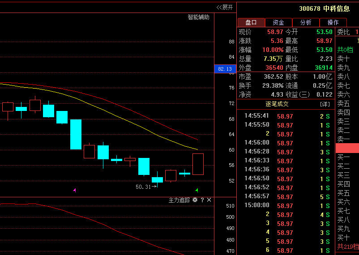Click the 14:56:52 trade row

tap(287, 187)
